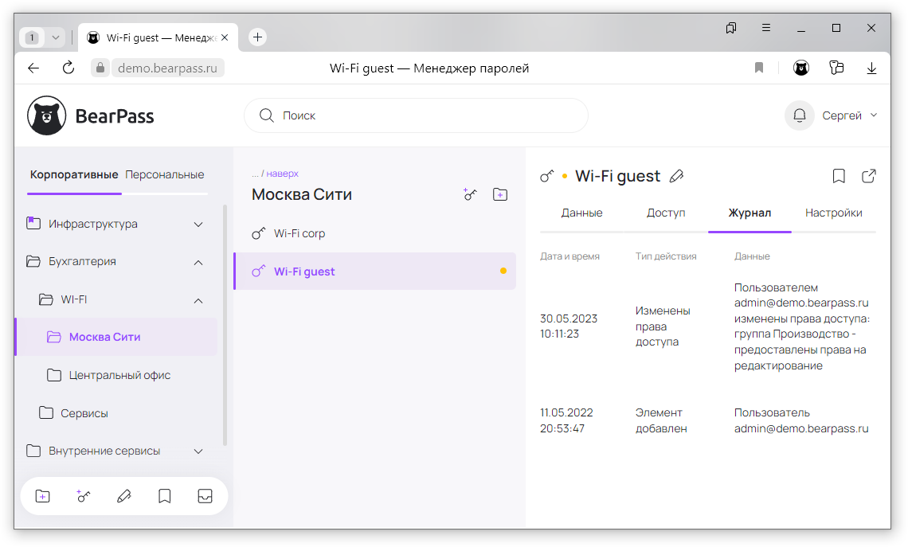Switch to the Настройки tab
This screenshot has height=547, width=908.
tap(833, 213)
